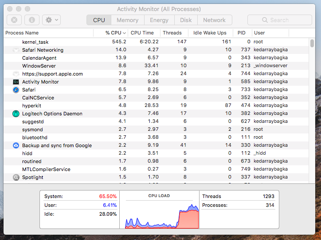Screen dimensions: 321x240
Task: Switch to the Network tab
Action: pyautogui.click(x=214, y=20)
